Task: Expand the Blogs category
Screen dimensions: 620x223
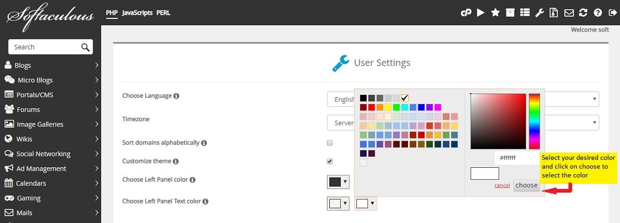Action: (51, 66)
